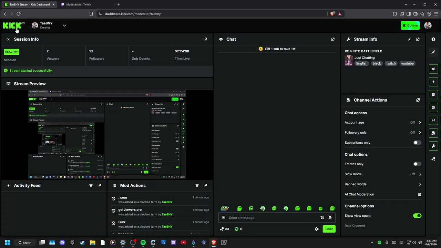Pop out the Session Info panel
441x248 pixels.
205,39
